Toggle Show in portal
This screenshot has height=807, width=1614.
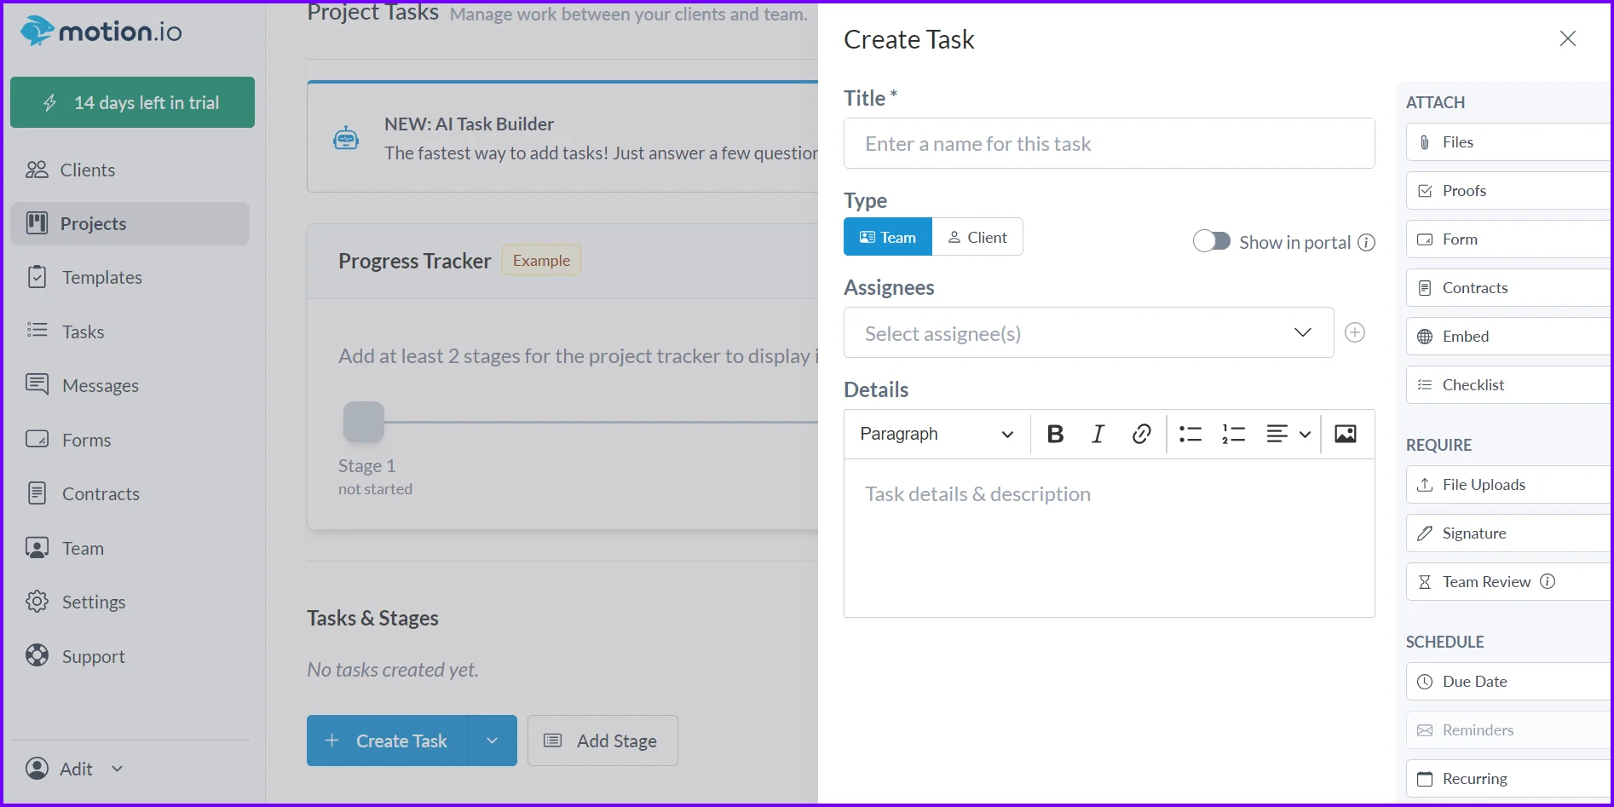[x=1211, y=241]
